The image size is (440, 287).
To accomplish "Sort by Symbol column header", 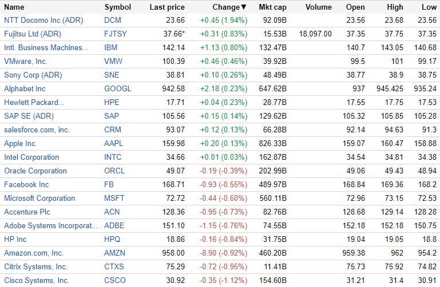I will [118, 7].
